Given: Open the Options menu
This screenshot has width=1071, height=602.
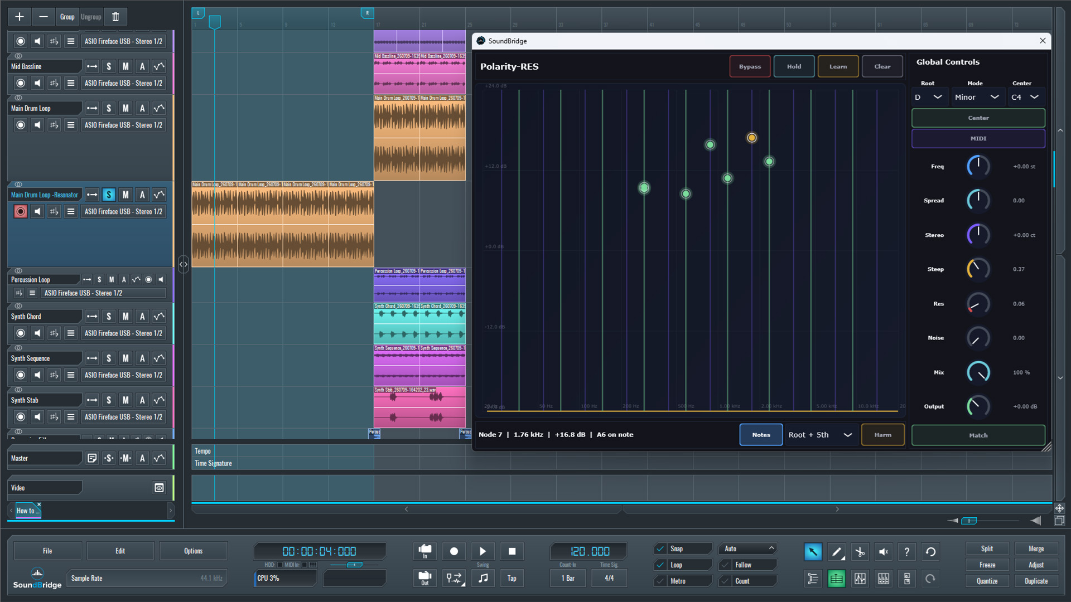Looking at the screenshot, I should click(194, 551).
